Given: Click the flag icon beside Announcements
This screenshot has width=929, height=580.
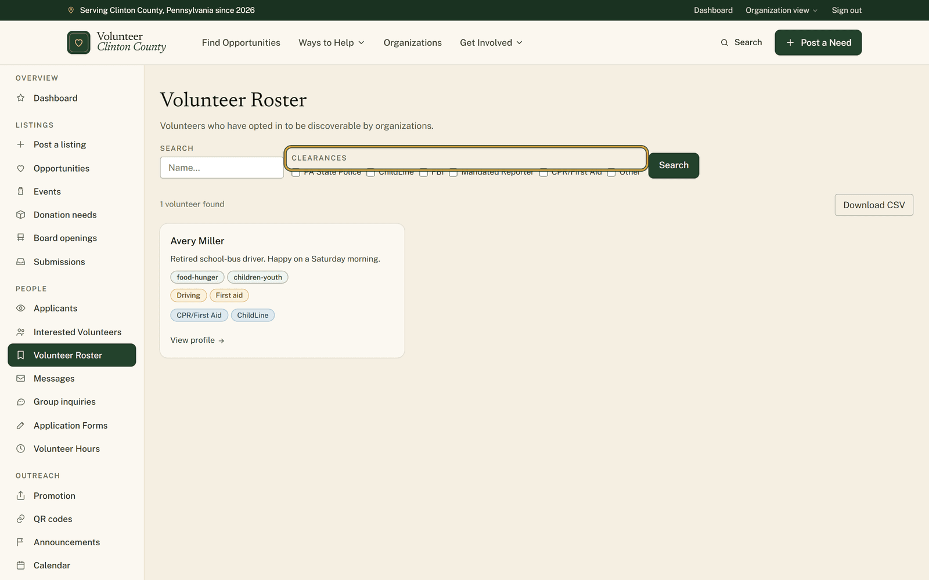Looking at the screenshot, I should point(21,542).
